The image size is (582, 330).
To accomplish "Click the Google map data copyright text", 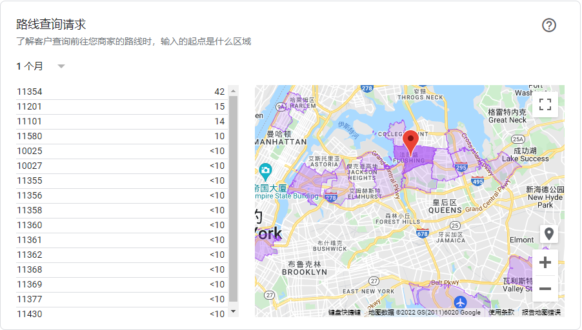I will (425, 312).
